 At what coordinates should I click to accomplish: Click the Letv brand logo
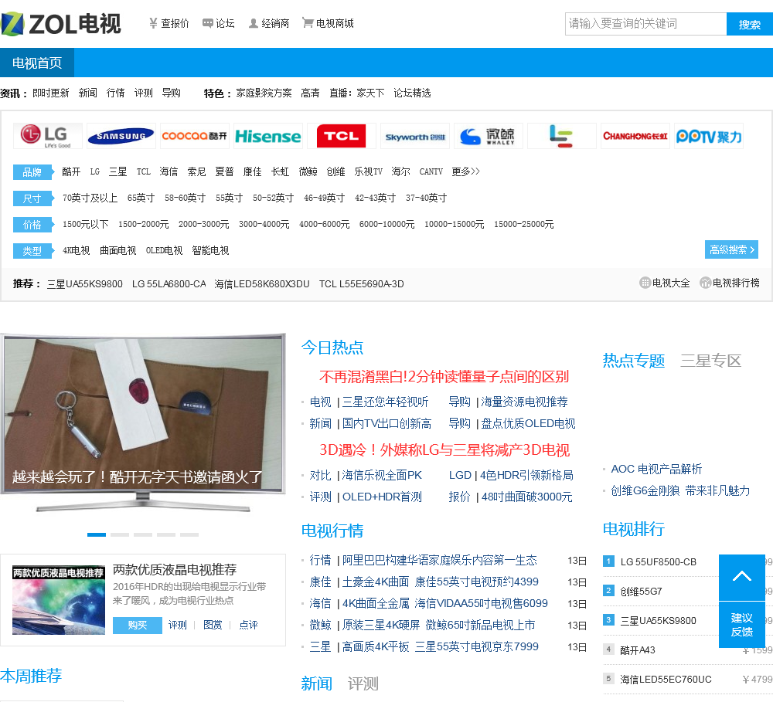tap(561, 136)
